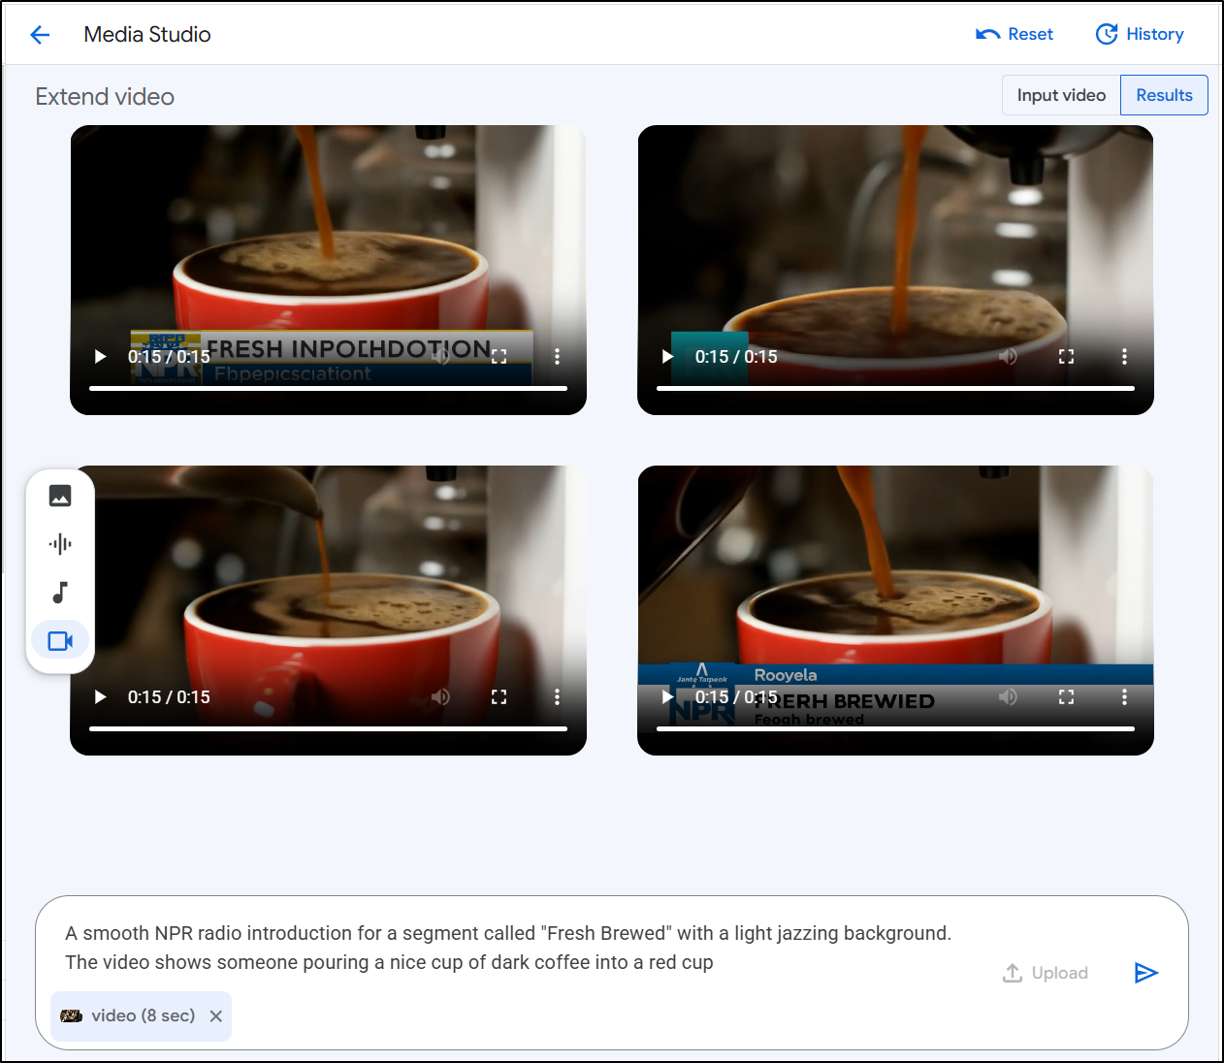Send the prompt with the arrow icon
Screen dimensions: 1224x1063
(1145, 973)
